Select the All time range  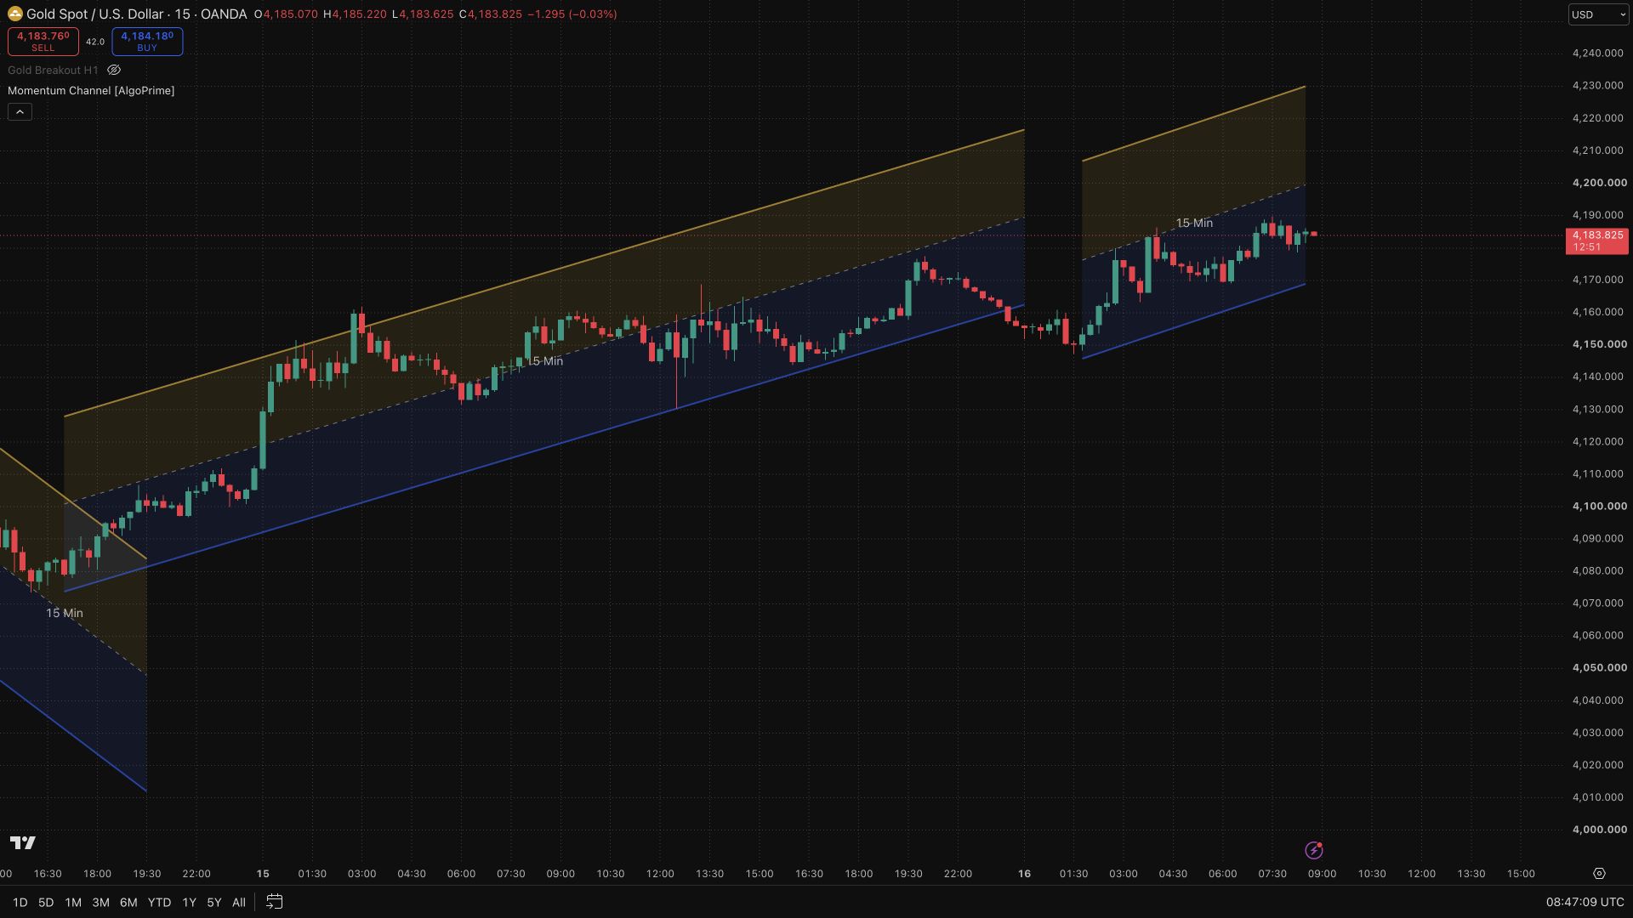tap(239, 902)
